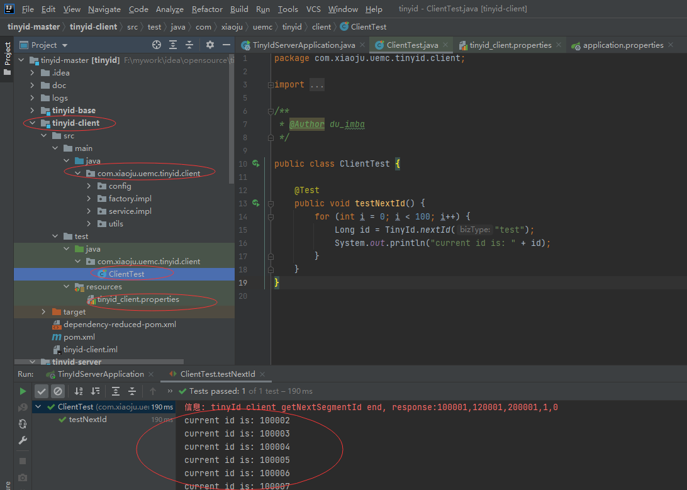Close the ClientTest.testNextId run tab
This screenshot has height=490, width=687.
[x=262, y=374]
